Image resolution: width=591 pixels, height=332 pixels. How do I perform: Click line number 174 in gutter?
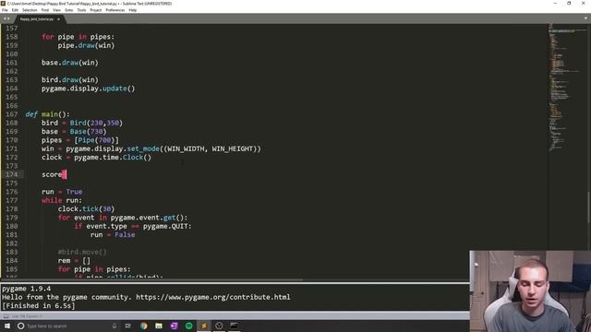pyautogui.click(x=12, y=174)
